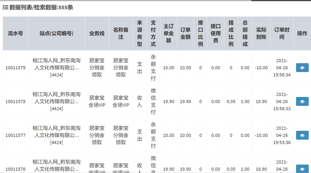
Task: Open details via eye icon for order 10011578
Action: [x=302, y=101]
